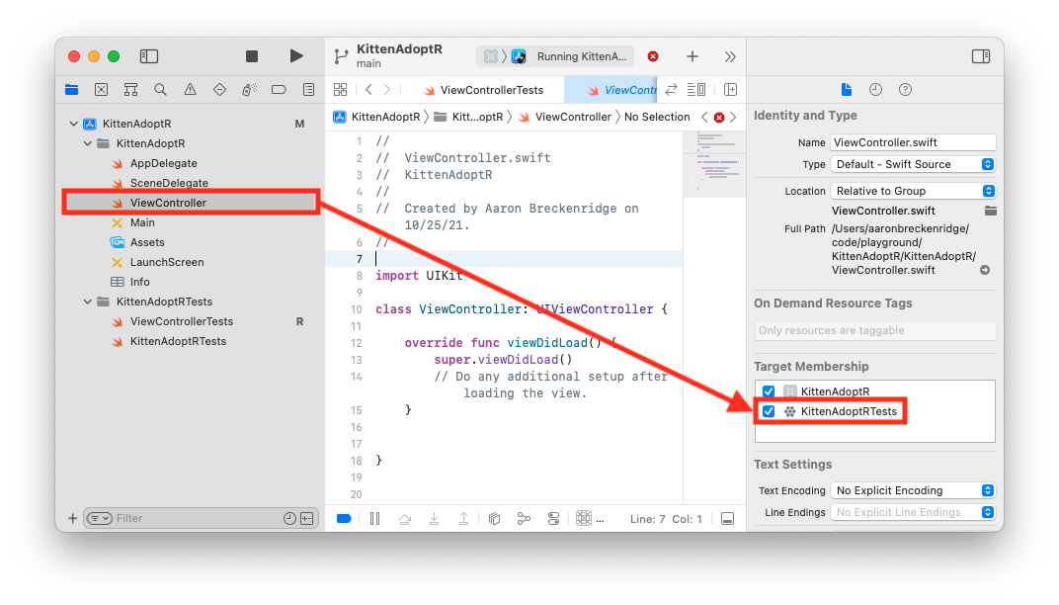This screenshot has height=605, width=1059.
Task: Toggle the navigator sidebar
Action: point(148,56)
